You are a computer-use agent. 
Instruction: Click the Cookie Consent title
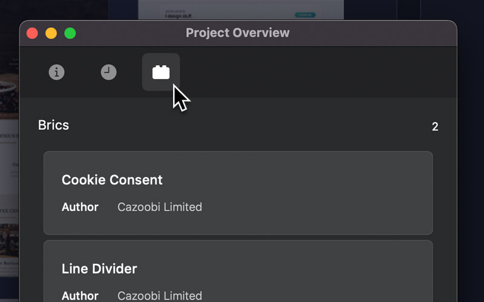[x=112, y=179]
